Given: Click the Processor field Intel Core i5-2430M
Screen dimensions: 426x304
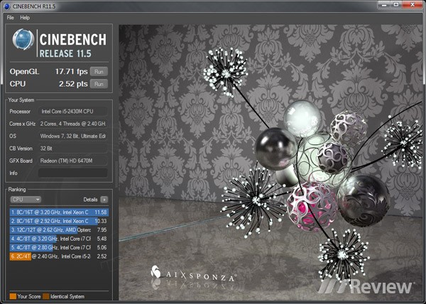Looking at the screenshot, I should (x=73, y=112).
